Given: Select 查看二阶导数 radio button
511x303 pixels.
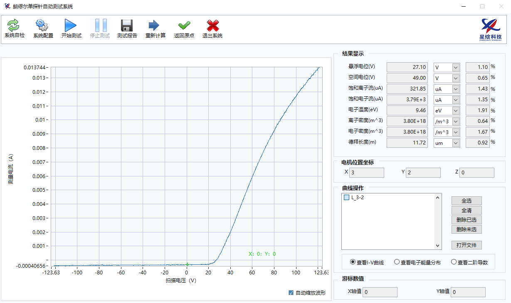Looking at the screenshot, I should click(454, 262).
